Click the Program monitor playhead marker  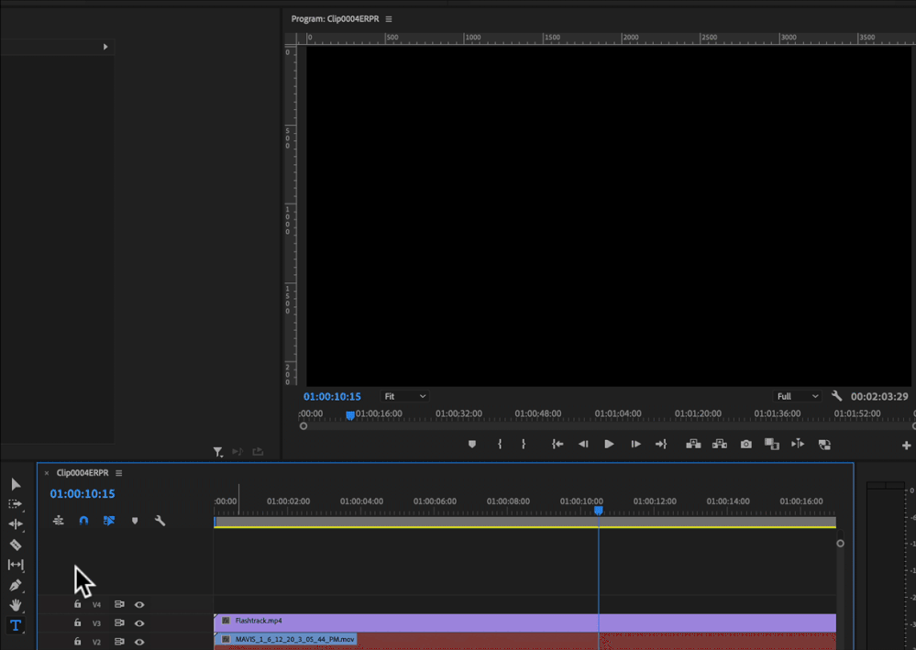(349, 415)
